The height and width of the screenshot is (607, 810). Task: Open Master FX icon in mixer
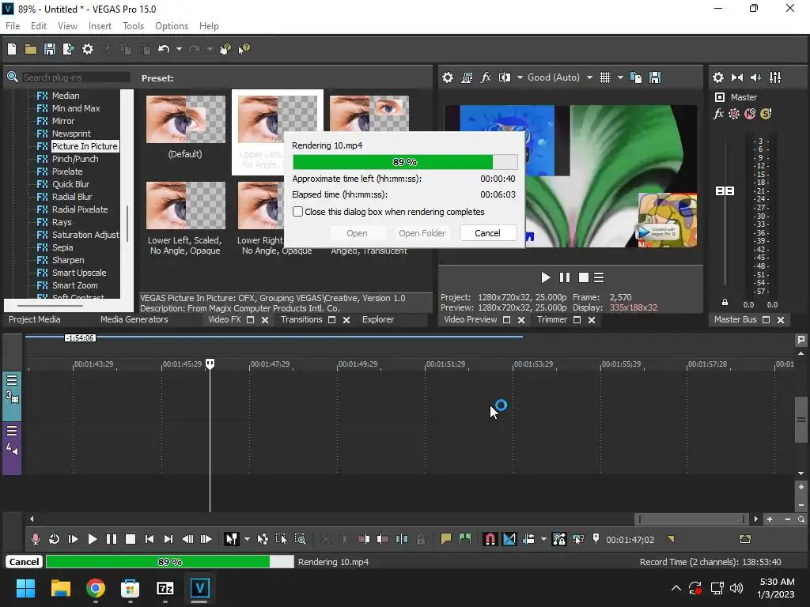point(718,114)
